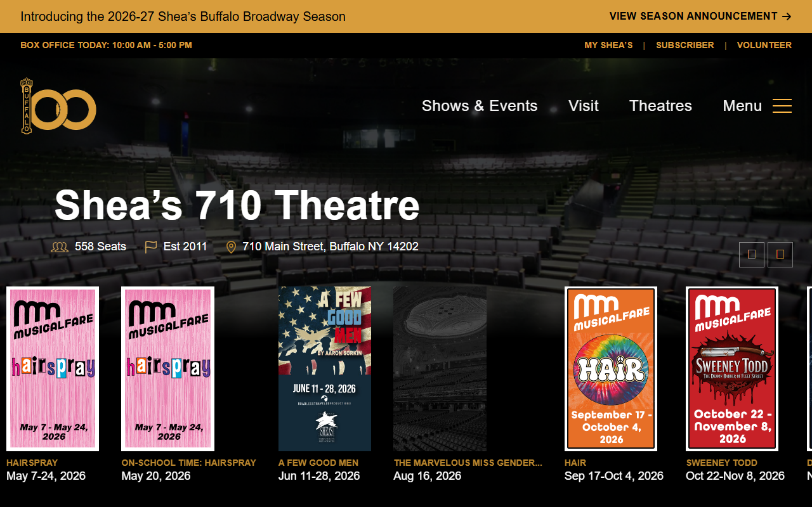This screenshot has width=812, height=507.
Task: Open the Sweeney Todd poster
Action: tap(732, 369)
